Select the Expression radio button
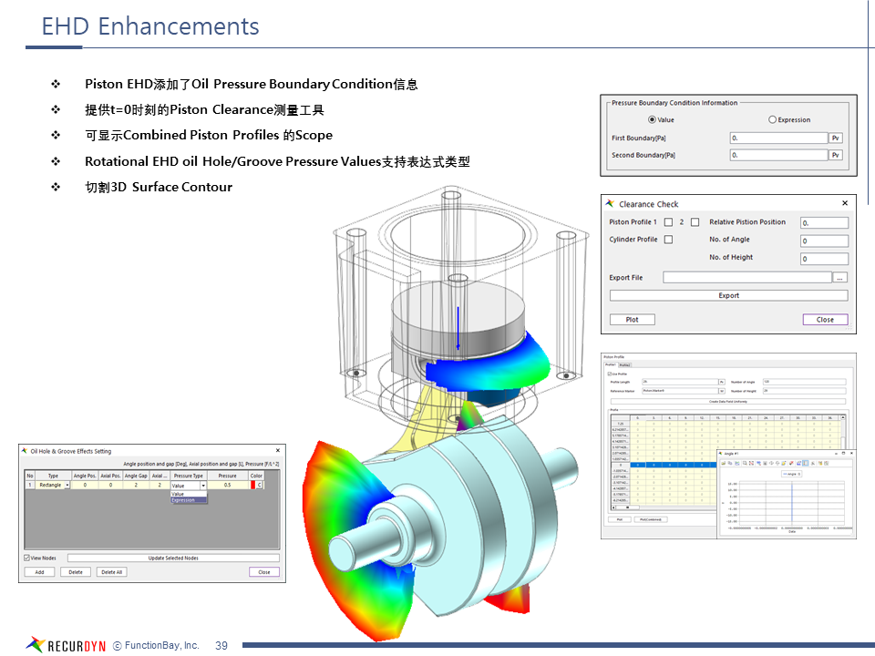This screenshot has width=875, height=656. click(772, 119)
